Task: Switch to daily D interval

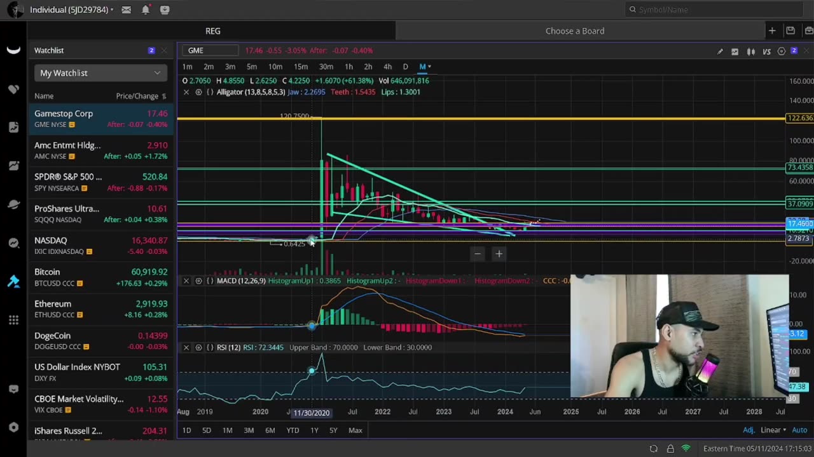Action: [x=405, y=67]
